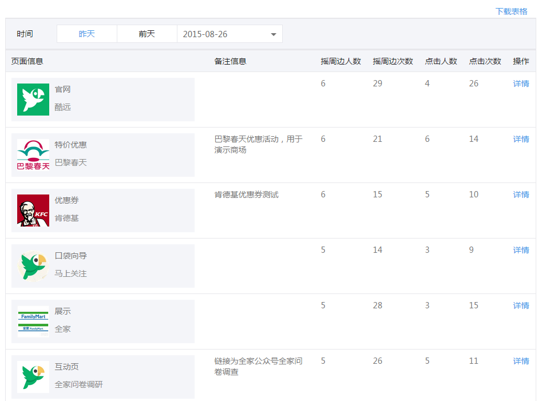Screen dimensions: 546x401
Task: Click the 互动页 parrot icon
Action: (x=33, y=377)
